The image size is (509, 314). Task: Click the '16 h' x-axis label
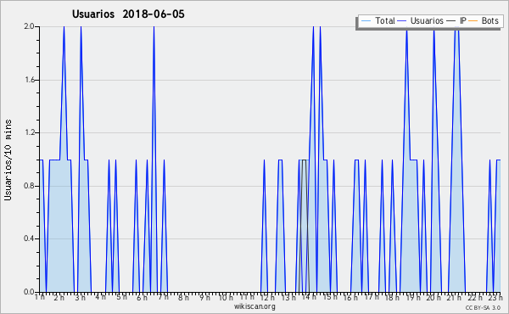[350, 297]
